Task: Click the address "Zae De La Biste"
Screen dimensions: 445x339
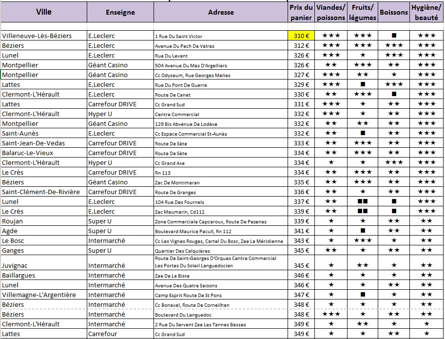Action: [172, 276]
